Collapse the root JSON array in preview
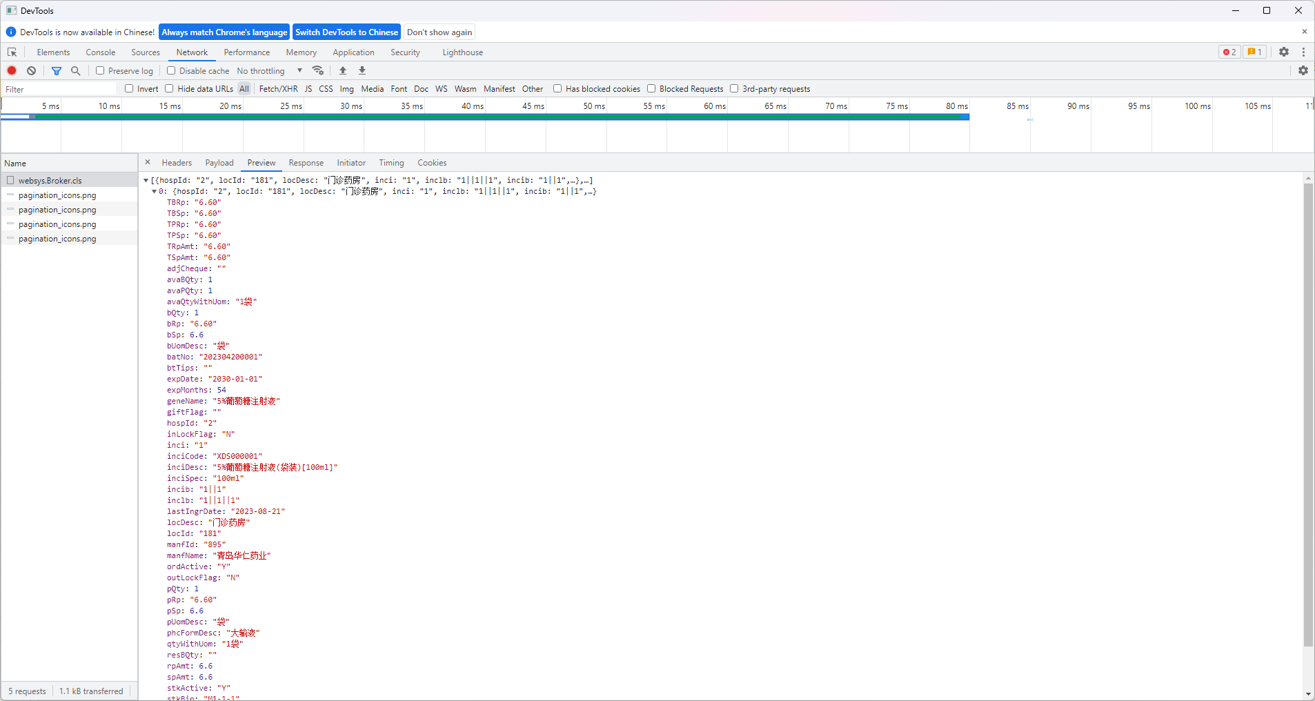 click(x=146, y=180)
